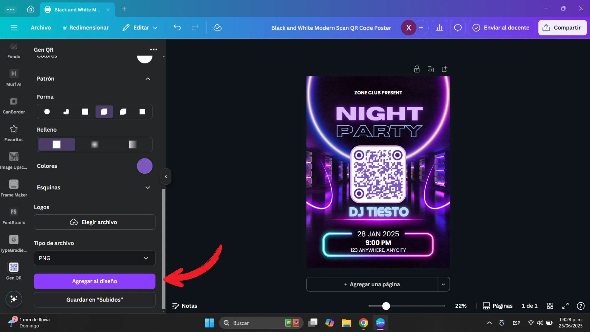Open the purple pattern Colores swatch
This screenshot has height=332, width=590.
[145, 166]
